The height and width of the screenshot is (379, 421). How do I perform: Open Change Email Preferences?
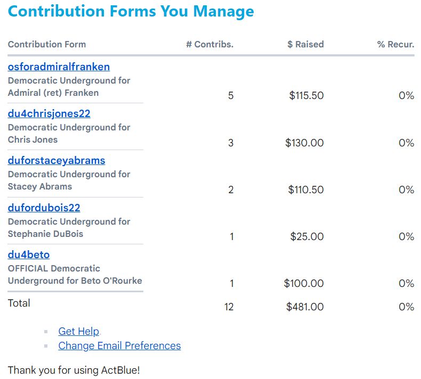[119, 345]
